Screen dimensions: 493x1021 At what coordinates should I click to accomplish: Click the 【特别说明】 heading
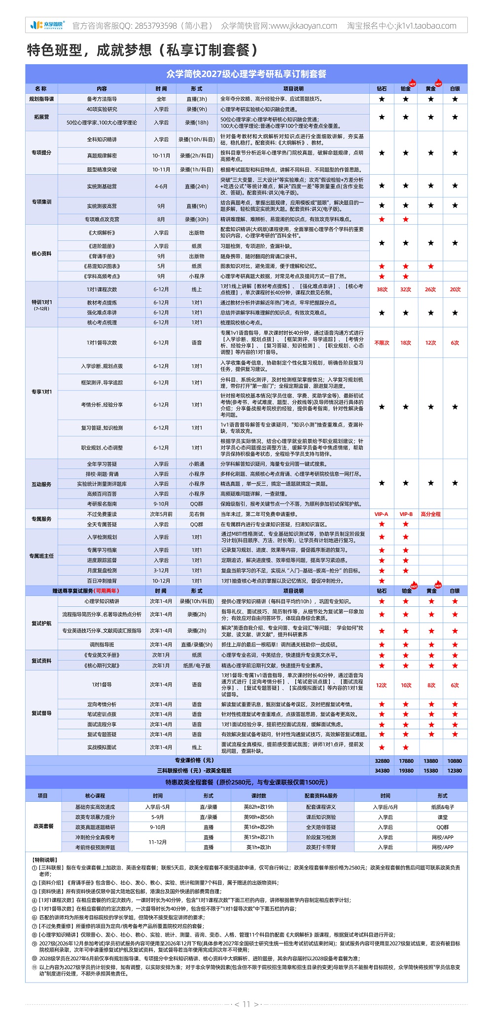[45, 860]
